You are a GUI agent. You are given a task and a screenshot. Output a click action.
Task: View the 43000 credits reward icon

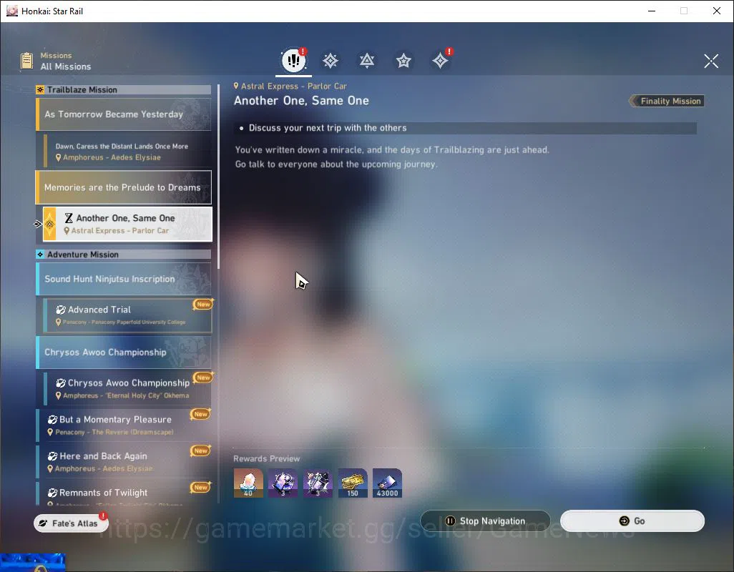click(387, 483)
